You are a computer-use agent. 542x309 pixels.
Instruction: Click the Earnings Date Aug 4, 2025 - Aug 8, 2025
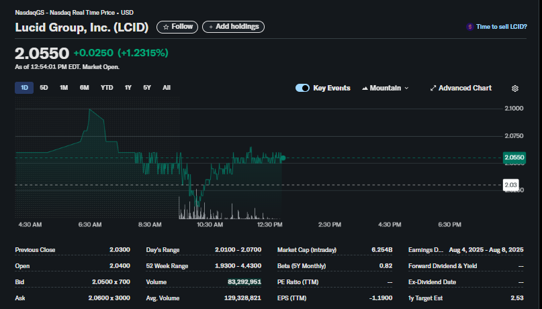[x=486, y=250]
